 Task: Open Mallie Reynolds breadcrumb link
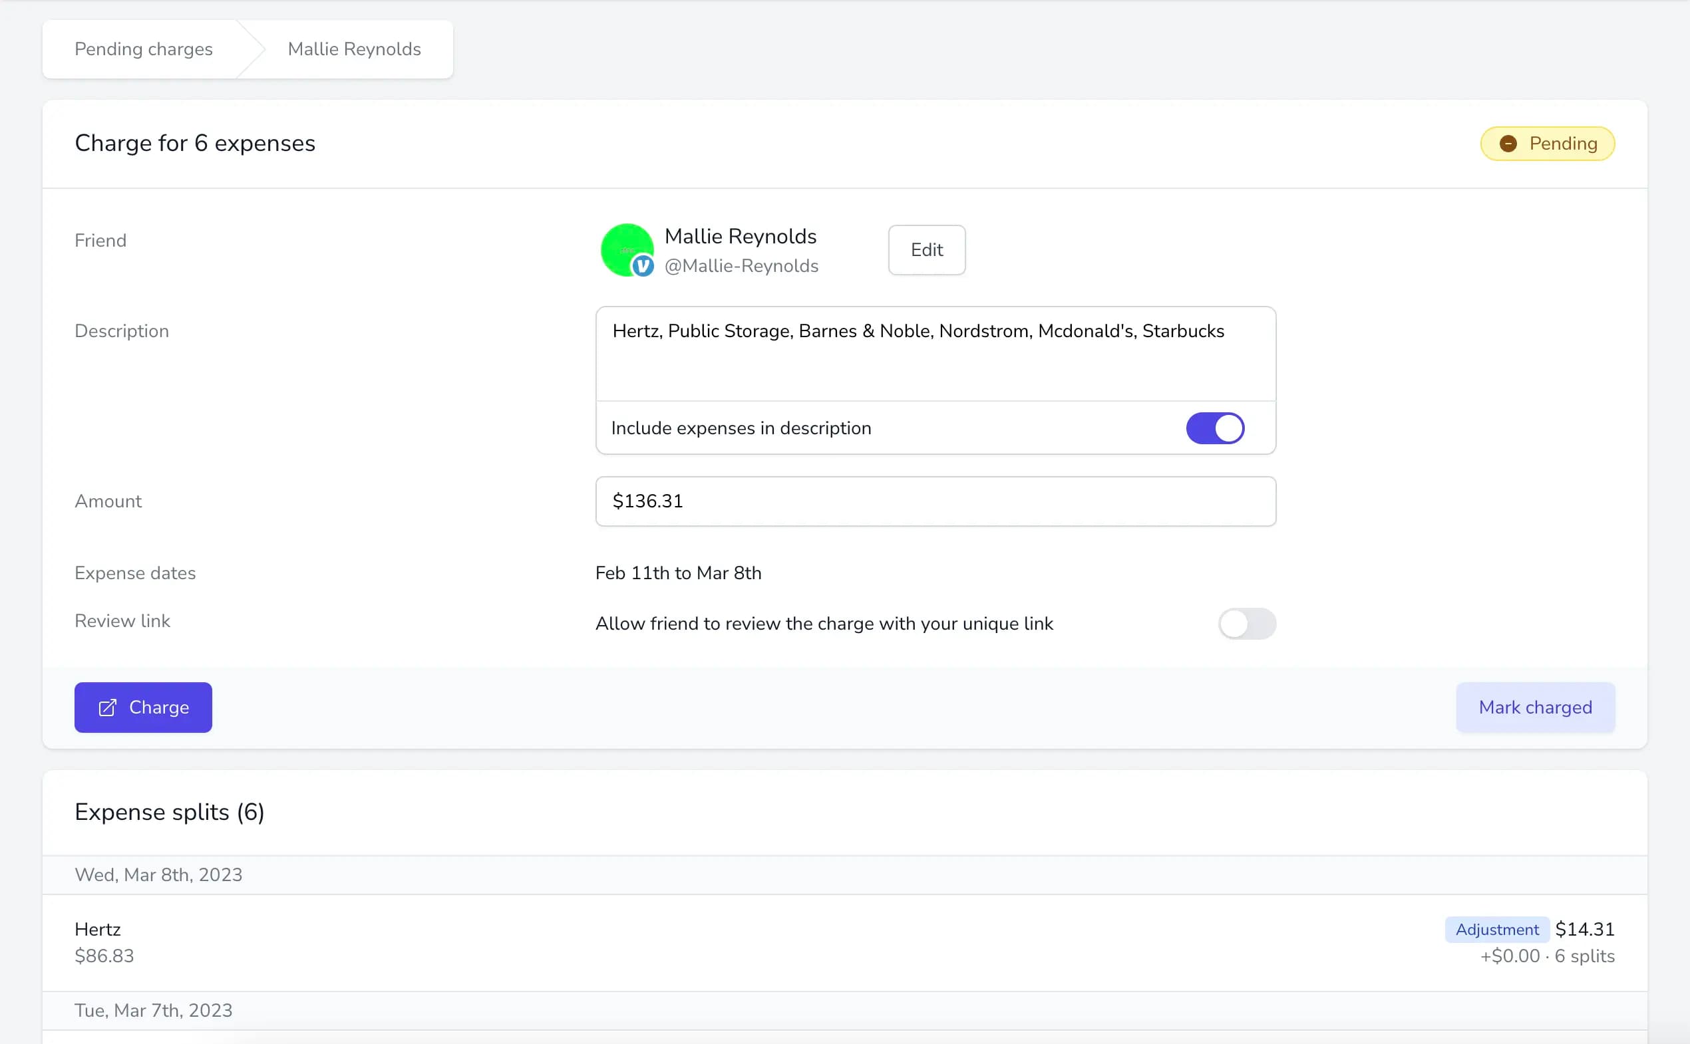(355, 49)
